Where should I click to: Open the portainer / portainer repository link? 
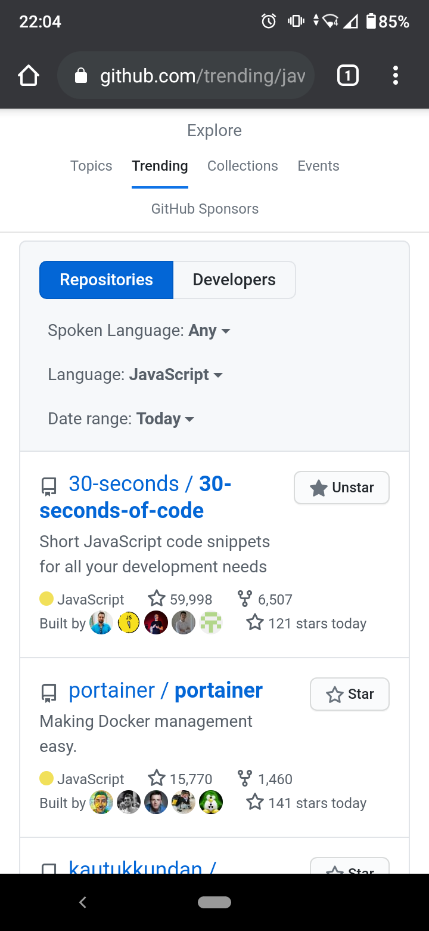point(166,690)
